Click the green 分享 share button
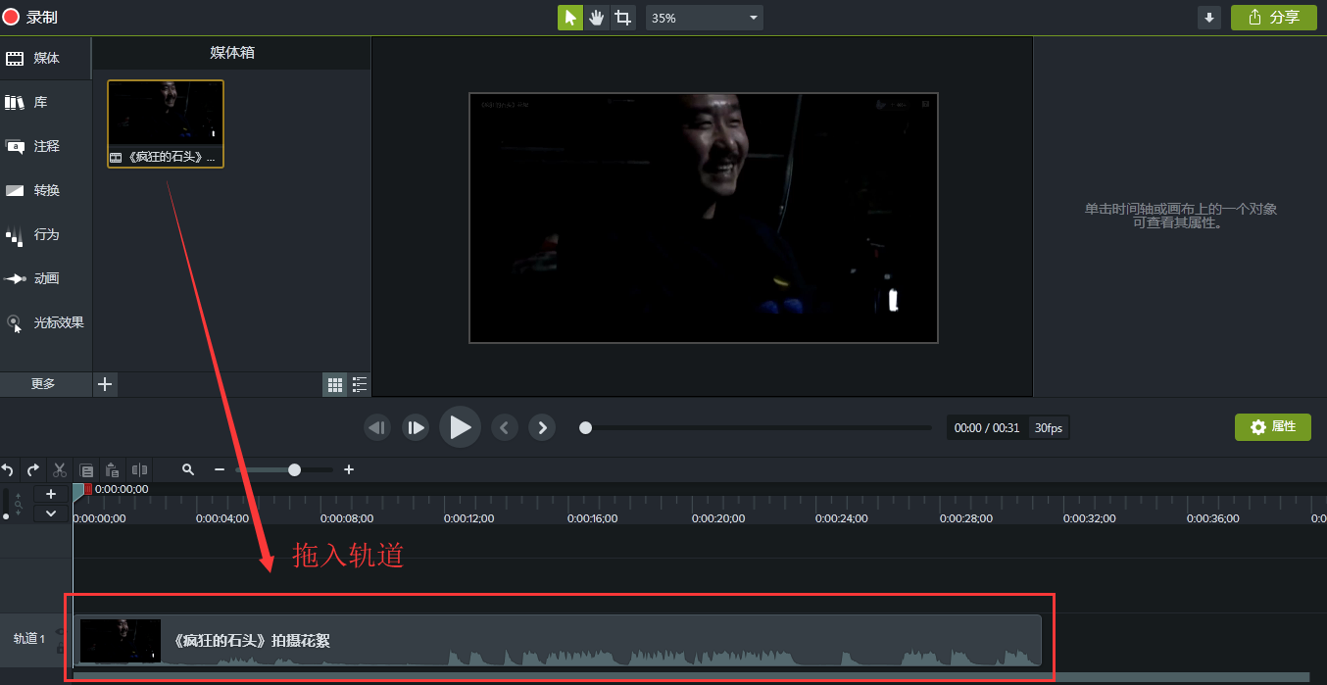1327x685 pixels. click(1273, 18)
